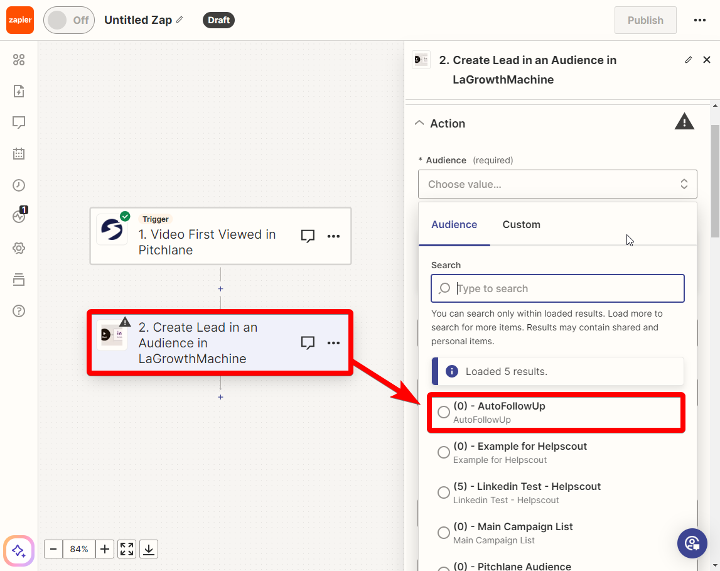
Task: Select the Video First Viewed trigger step
Action: click(220, 236)
